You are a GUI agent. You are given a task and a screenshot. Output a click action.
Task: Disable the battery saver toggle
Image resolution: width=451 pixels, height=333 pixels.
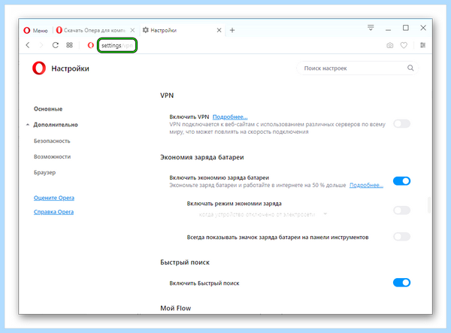coord(402,181)
